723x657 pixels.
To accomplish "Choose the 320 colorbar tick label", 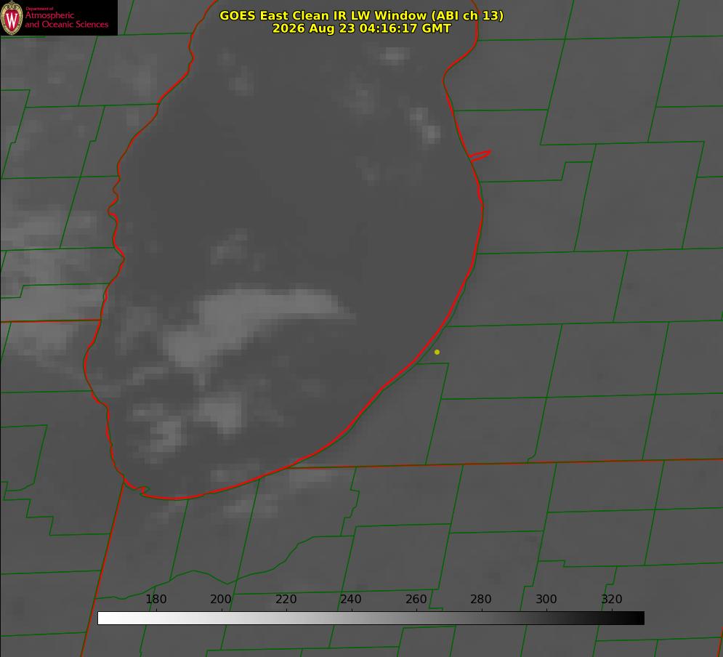I will click(x=612, y=599).
